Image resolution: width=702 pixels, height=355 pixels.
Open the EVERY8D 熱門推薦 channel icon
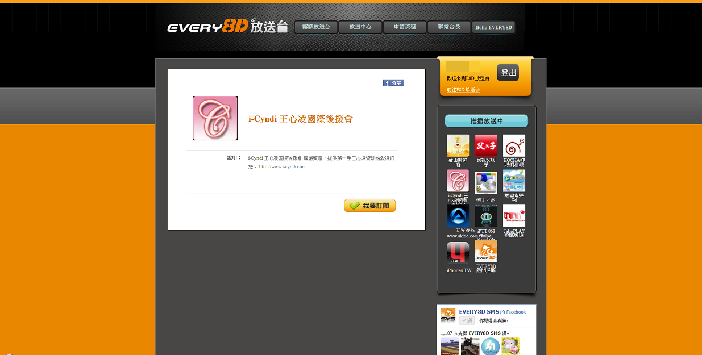point(486,251)
